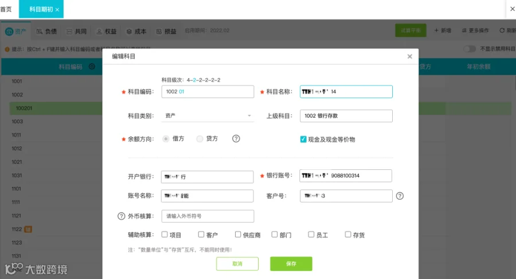Click the 外币核算 input field

(208, 216)
